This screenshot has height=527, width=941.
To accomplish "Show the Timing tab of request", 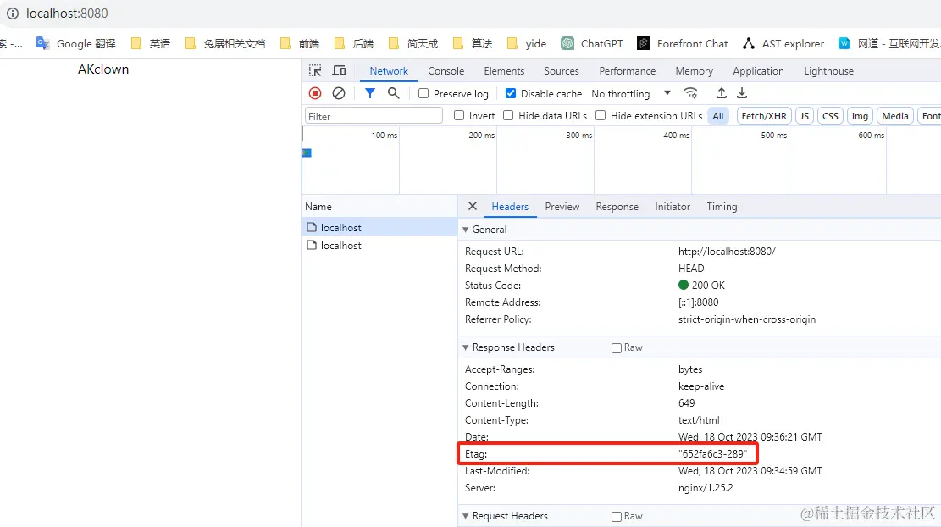I will pyautogui.click(x=722, y=207).
